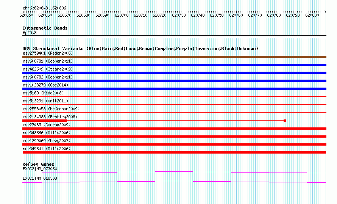Open variant esv2558058 (McKernan2009) label
The height and width of the screenshot is (204, 337).
click(51, 109)
